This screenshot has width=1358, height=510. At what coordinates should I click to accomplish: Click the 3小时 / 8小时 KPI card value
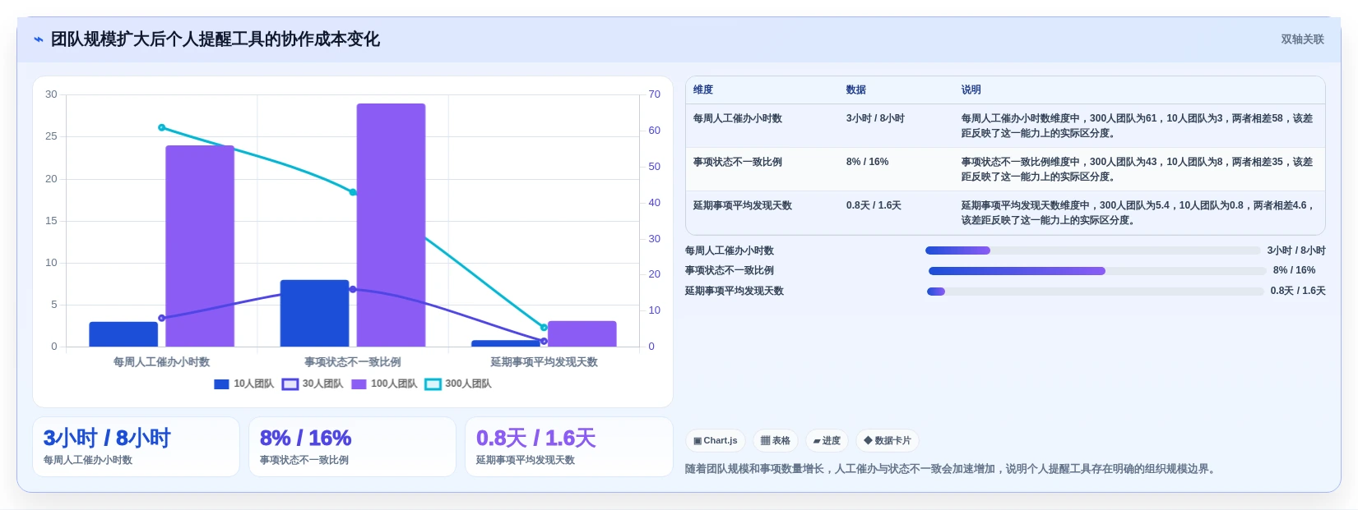tap(107, 438)
